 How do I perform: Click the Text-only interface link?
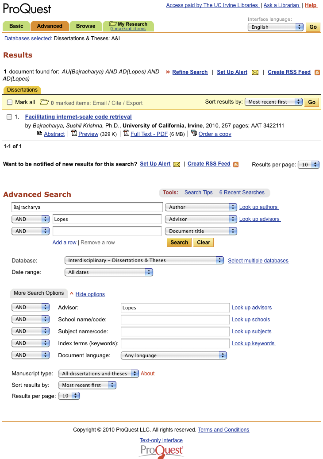pyautogui.click(x=161, y=440)
